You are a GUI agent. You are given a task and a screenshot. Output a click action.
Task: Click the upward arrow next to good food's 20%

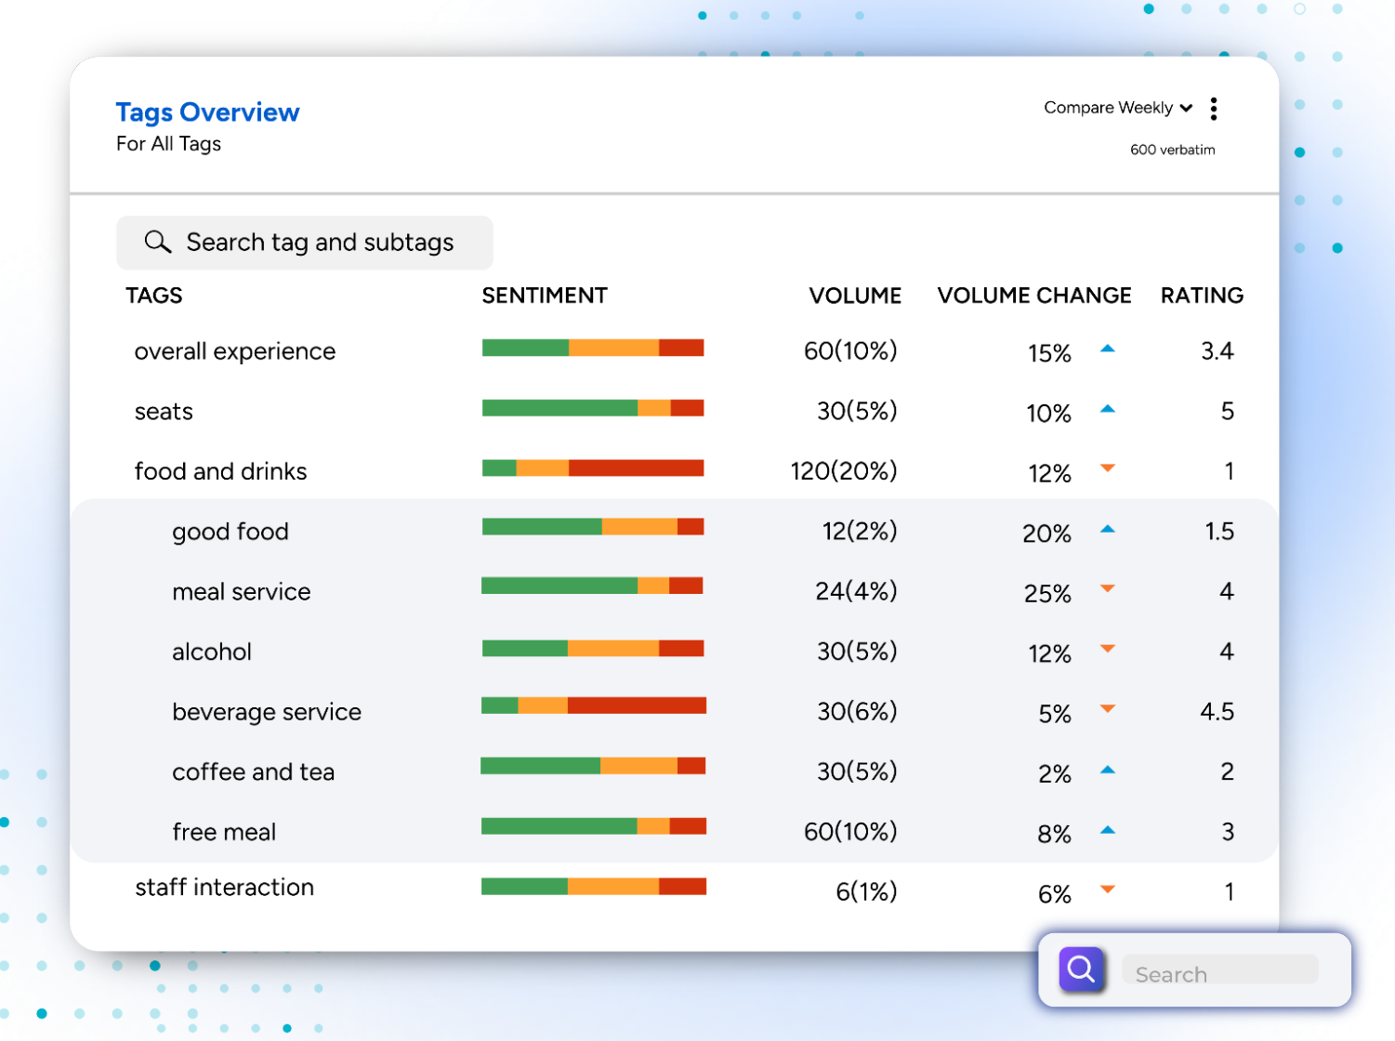pos(1108,530)
